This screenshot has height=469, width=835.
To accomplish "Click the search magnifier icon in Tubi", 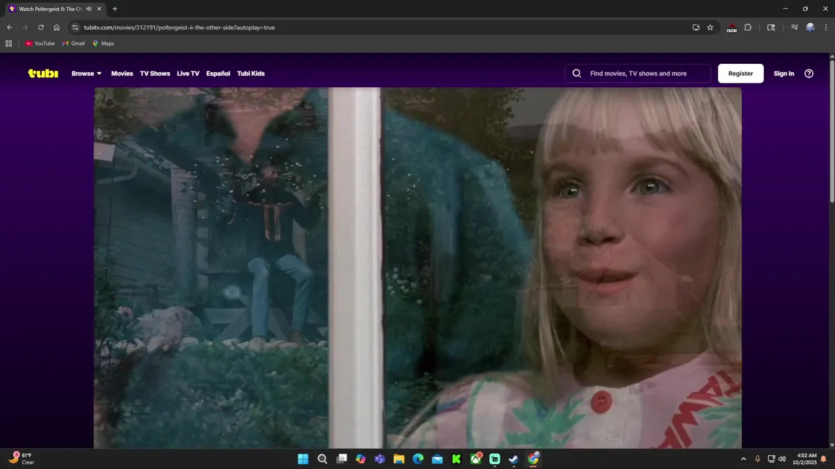I will (577, 74).
